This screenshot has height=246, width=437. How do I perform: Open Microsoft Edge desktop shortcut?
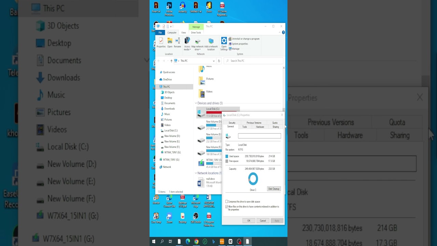[196, 202]
